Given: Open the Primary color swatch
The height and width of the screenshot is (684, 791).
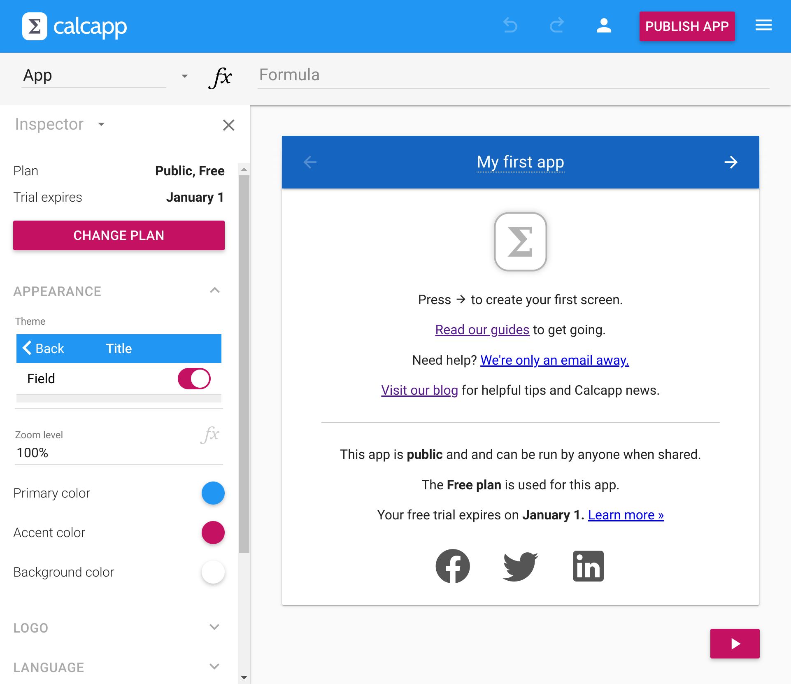Looking at the screenshot, I should [x=213, y=493].
